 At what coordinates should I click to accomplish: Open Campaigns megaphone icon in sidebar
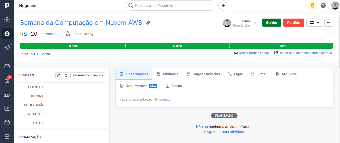[7, 47]
